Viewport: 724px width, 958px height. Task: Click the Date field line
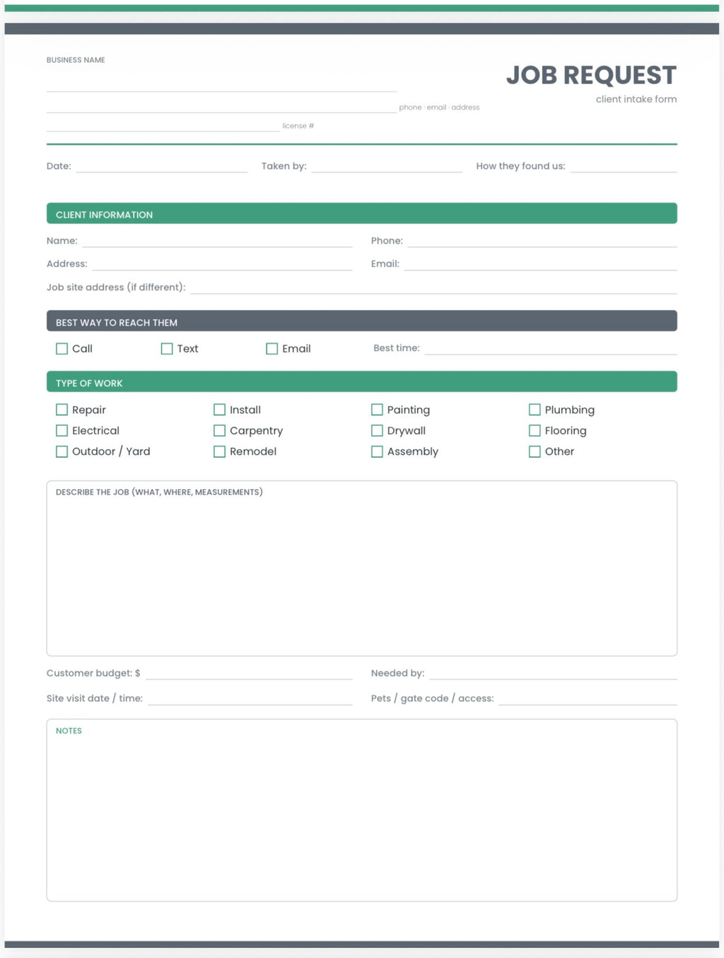pyautogui.click(x=162, y=166)
